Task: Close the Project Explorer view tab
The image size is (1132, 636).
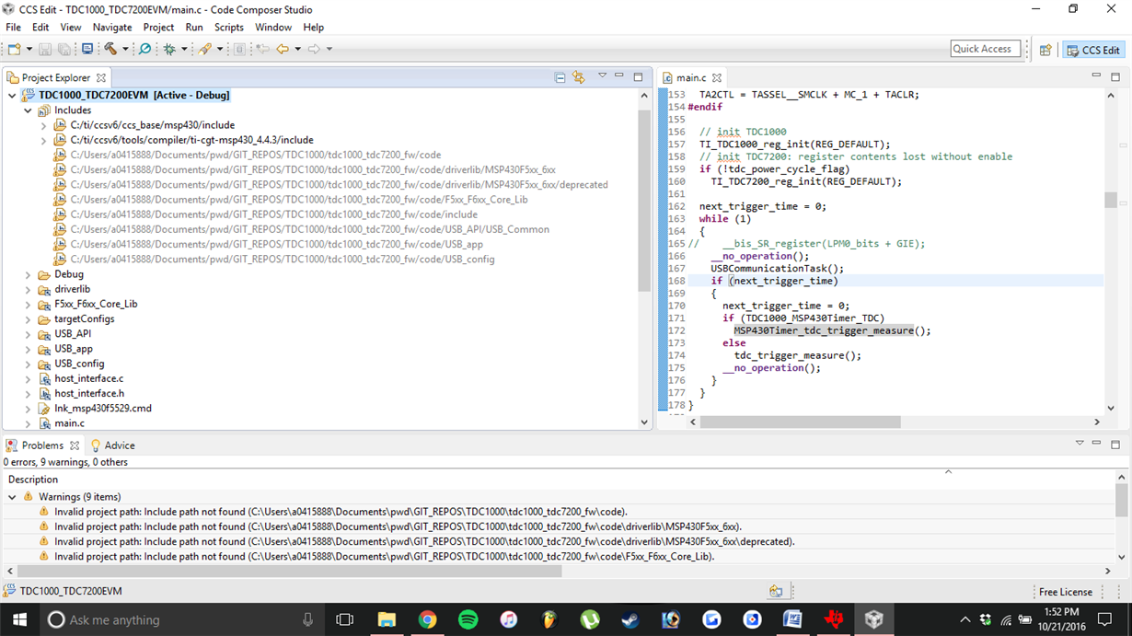Action: (x=101, y=78)
